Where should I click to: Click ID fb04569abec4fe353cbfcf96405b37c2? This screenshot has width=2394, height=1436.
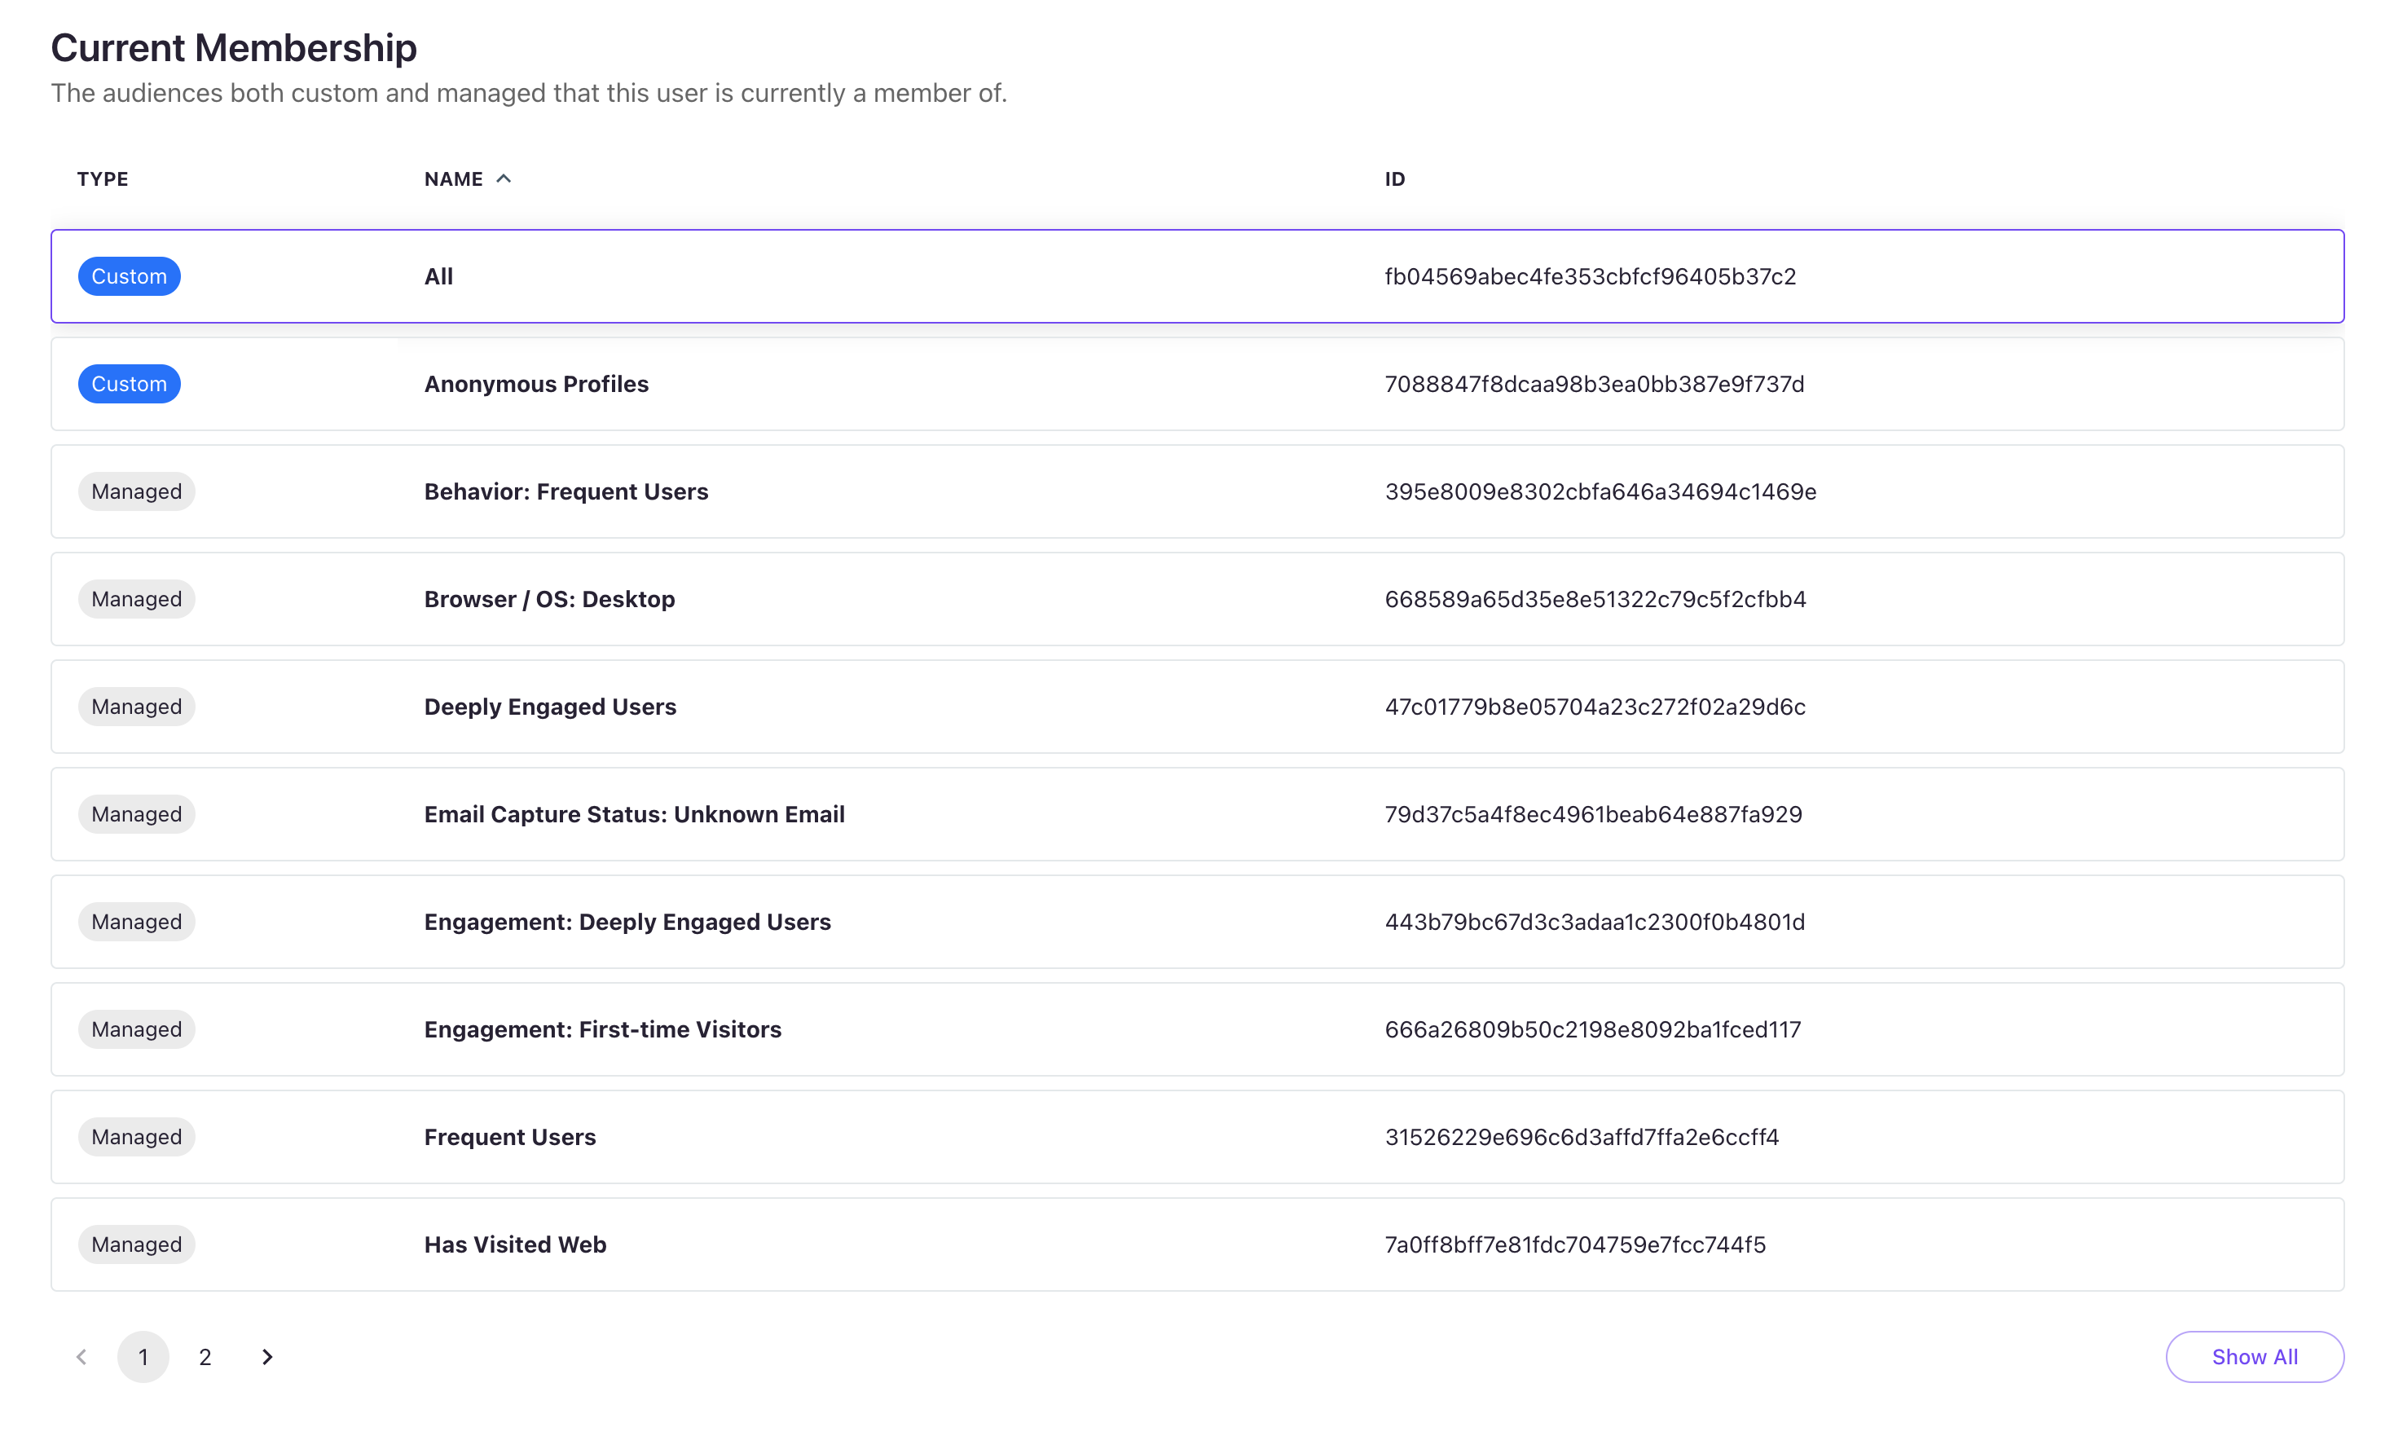(1591, 277)
